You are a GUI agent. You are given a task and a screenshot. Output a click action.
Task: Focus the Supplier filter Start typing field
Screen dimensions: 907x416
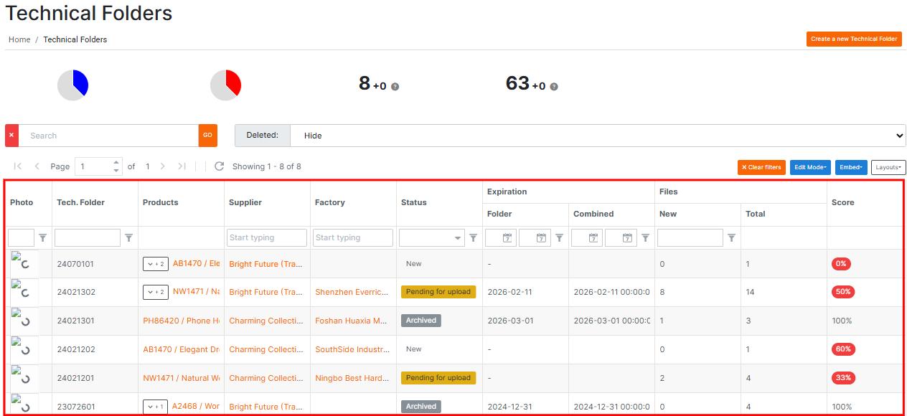click(267, 238)
